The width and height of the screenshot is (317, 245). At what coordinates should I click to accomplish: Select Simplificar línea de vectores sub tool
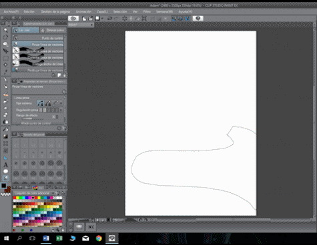coord(38,51)
